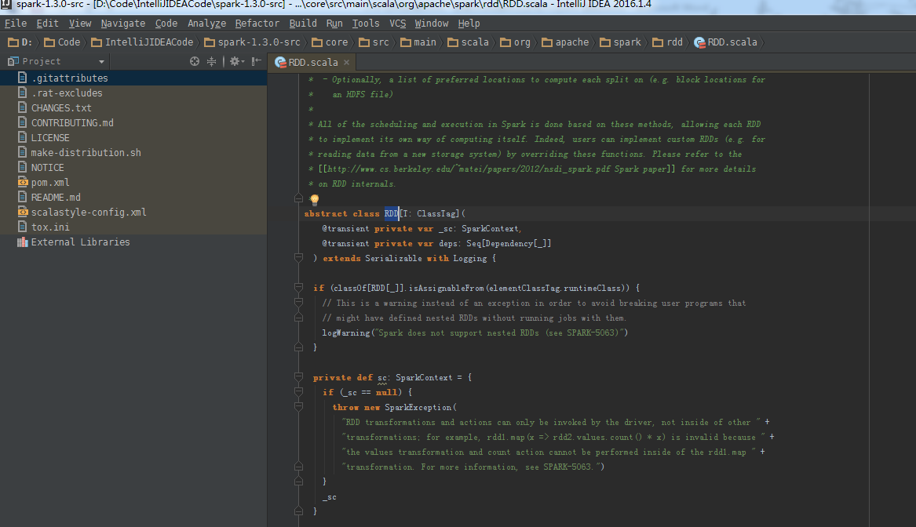Open the Run menu
This screenshot has width=916, height=527.
334,24
